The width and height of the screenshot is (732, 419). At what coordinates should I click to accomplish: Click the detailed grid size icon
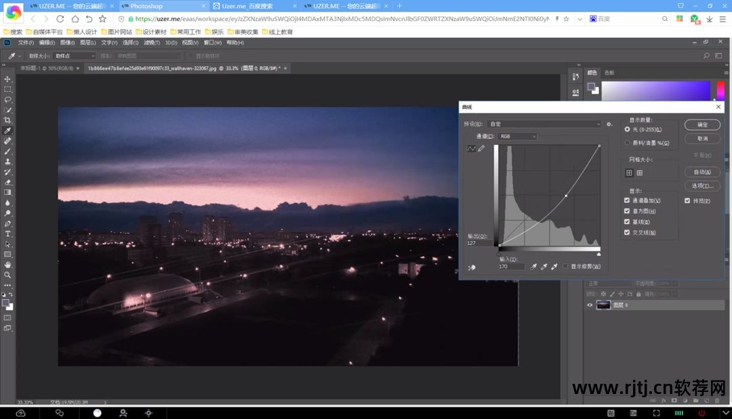tap(639, 173)
